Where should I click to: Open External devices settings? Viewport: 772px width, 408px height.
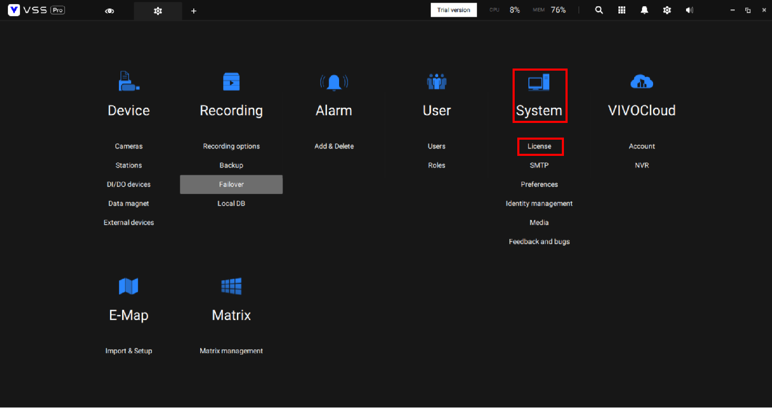tap(128, 223)
